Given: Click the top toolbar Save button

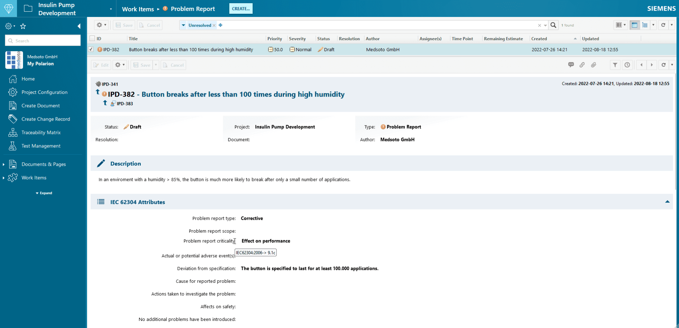Looking at the screenshot, I should (x=124, y=25).
